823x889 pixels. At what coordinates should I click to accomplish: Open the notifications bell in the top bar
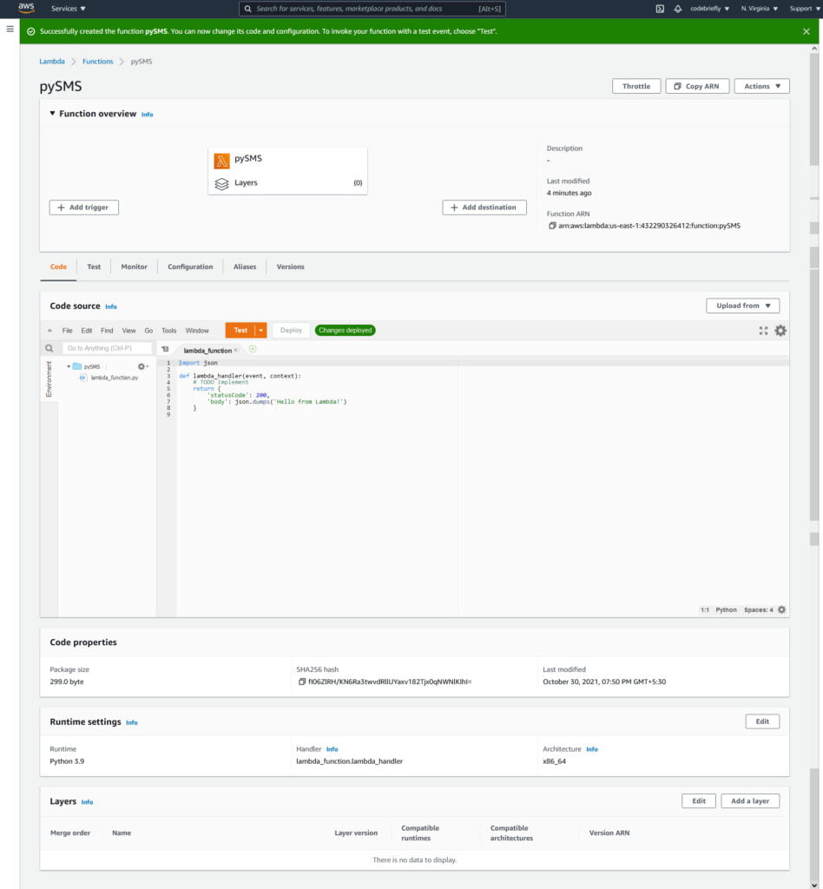pos(676,9)
